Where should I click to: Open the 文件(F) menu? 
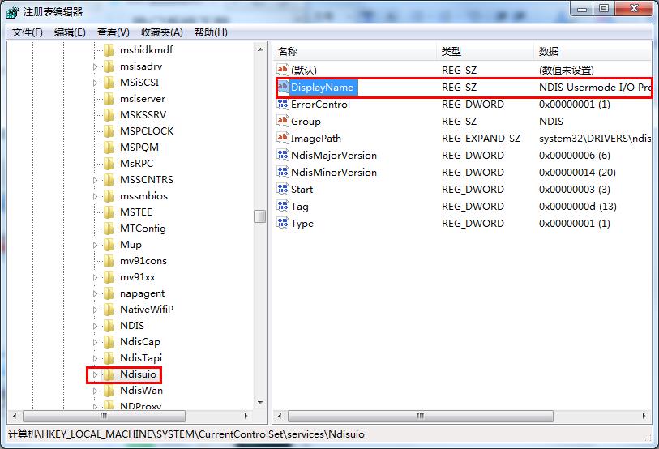tap(28, 32)
